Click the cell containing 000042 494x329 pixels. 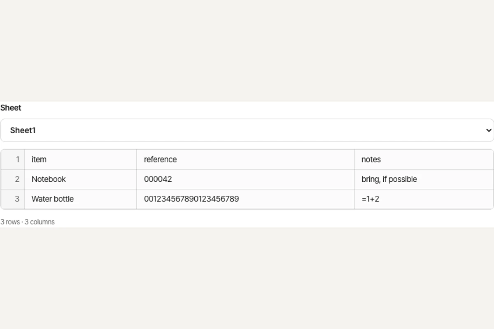245,179
